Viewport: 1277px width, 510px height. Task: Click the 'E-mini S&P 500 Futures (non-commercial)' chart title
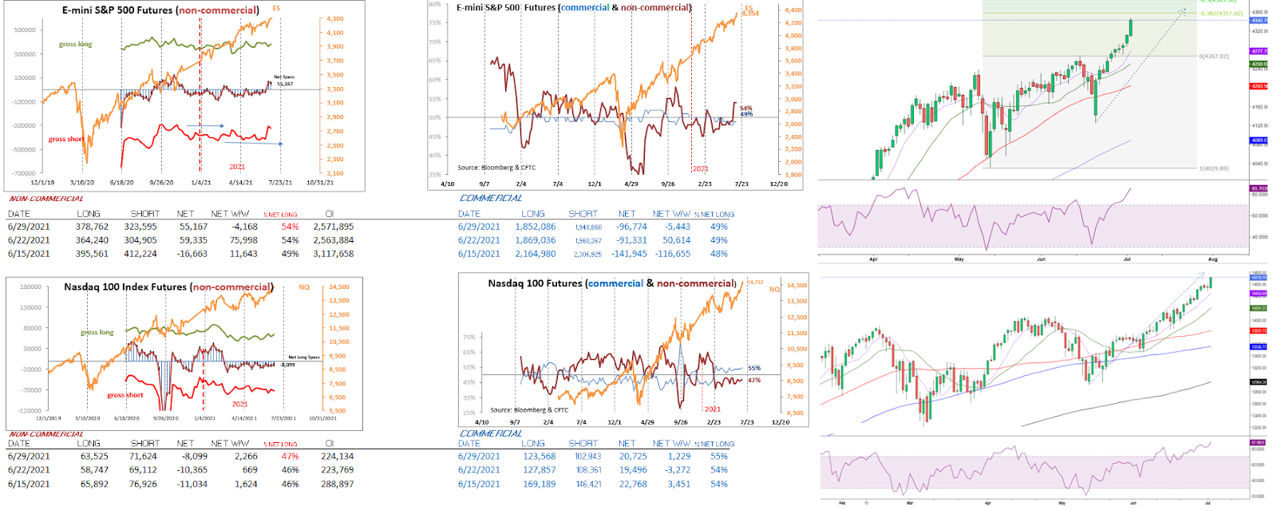point(160,10)
